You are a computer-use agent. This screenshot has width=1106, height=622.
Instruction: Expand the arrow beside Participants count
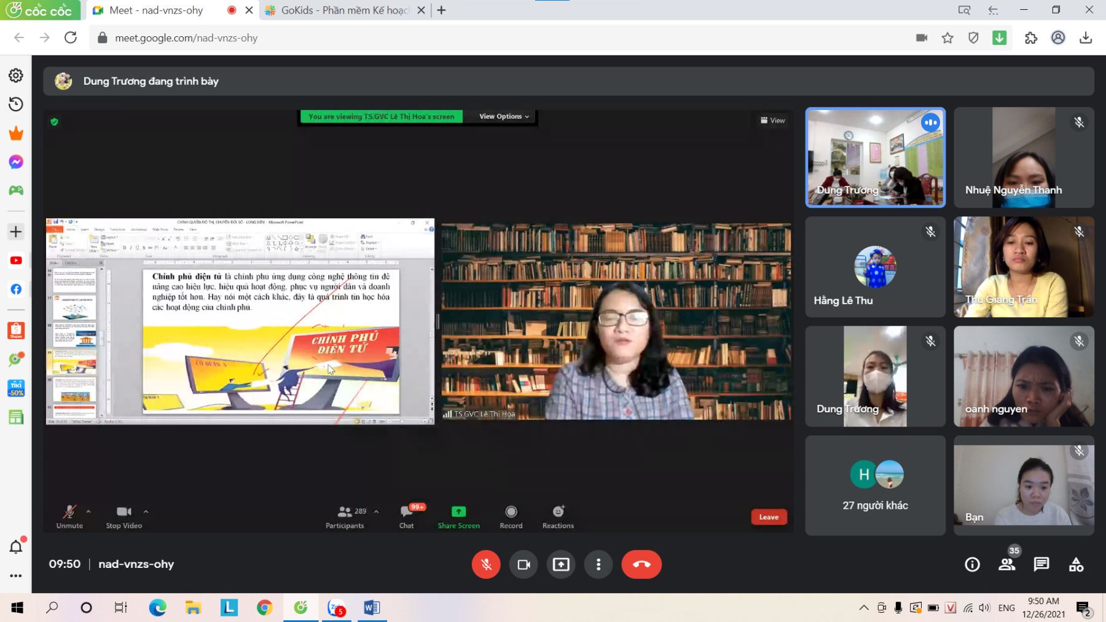(x=376, y=511)
